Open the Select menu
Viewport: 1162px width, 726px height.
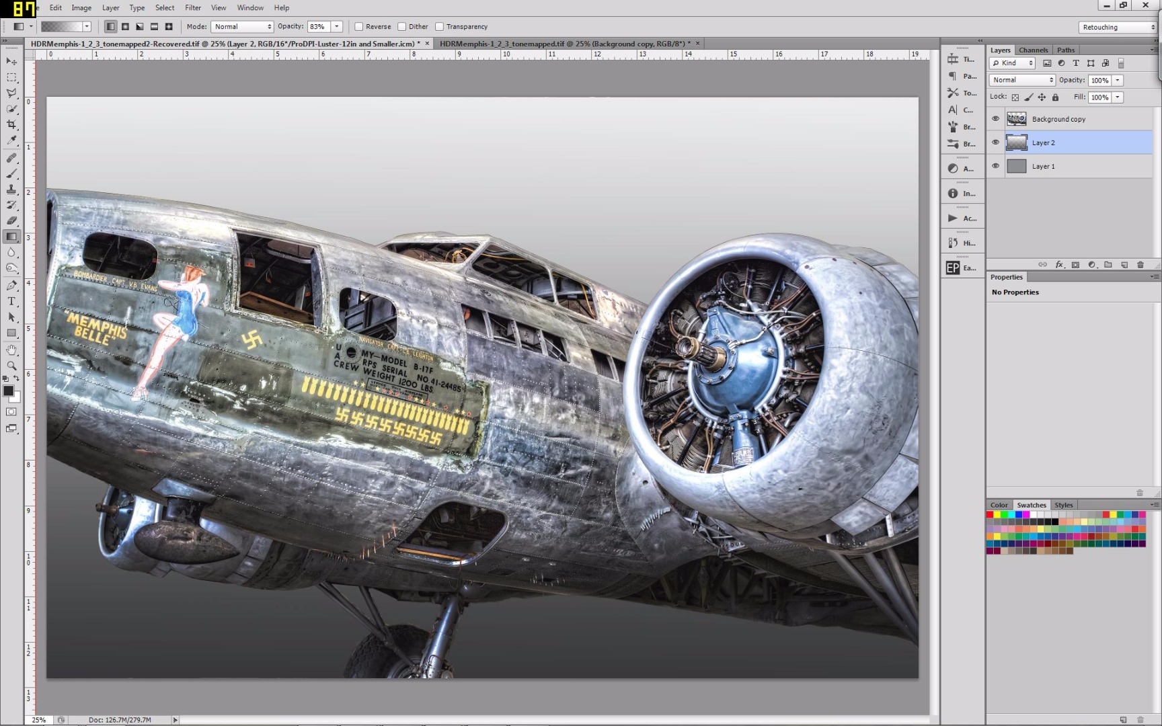(165, 7)
